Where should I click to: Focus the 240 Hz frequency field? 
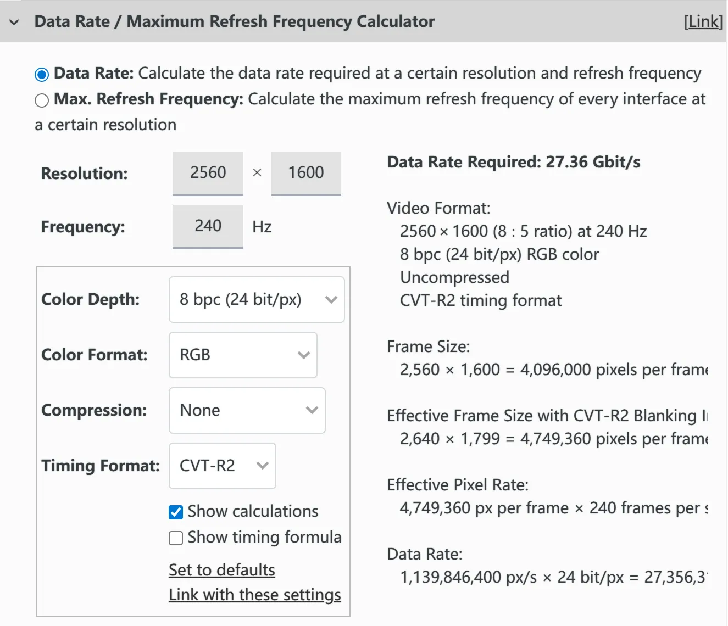tap(208, 226)
